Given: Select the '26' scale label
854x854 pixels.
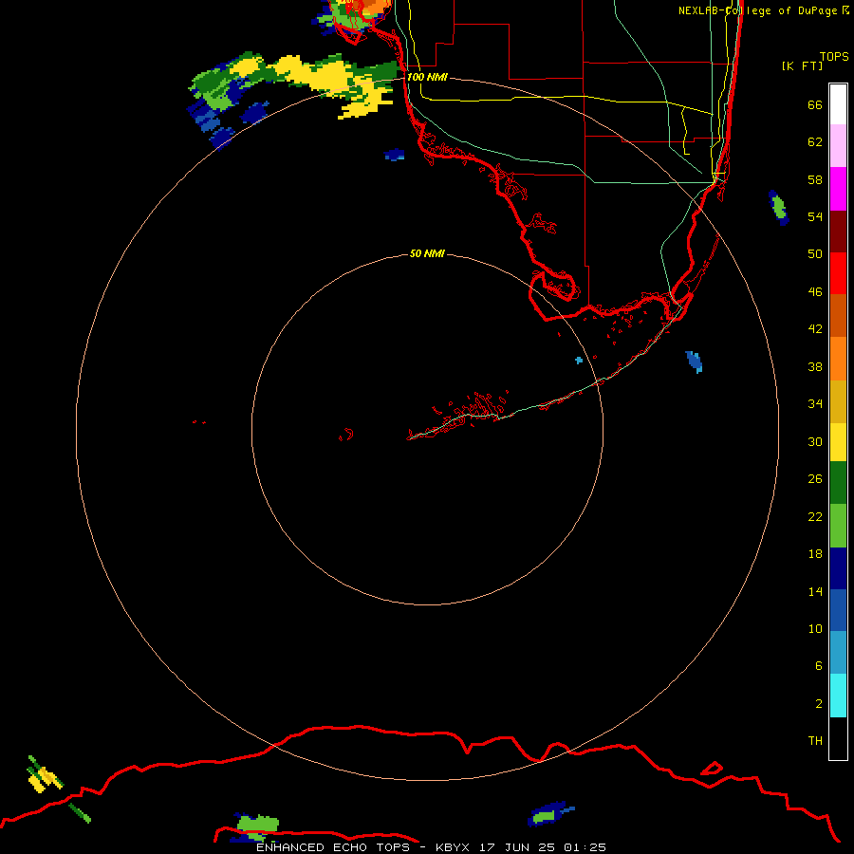Looking at the screenshot, I should [815, 479].
